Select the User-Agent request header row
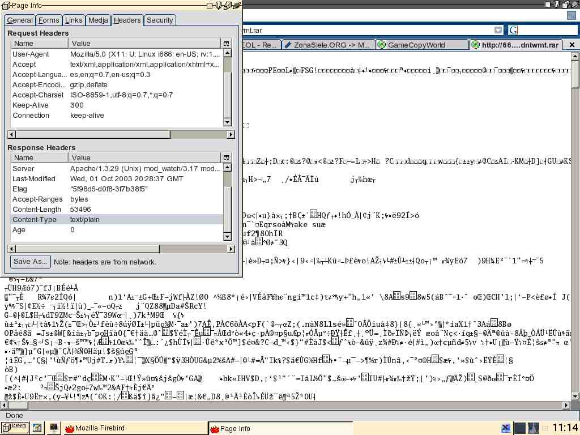 click(117, 54)
